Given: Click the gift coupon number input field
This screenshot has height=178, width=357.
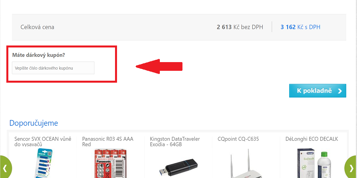Looking at the screenshot, I should (53, 68).
